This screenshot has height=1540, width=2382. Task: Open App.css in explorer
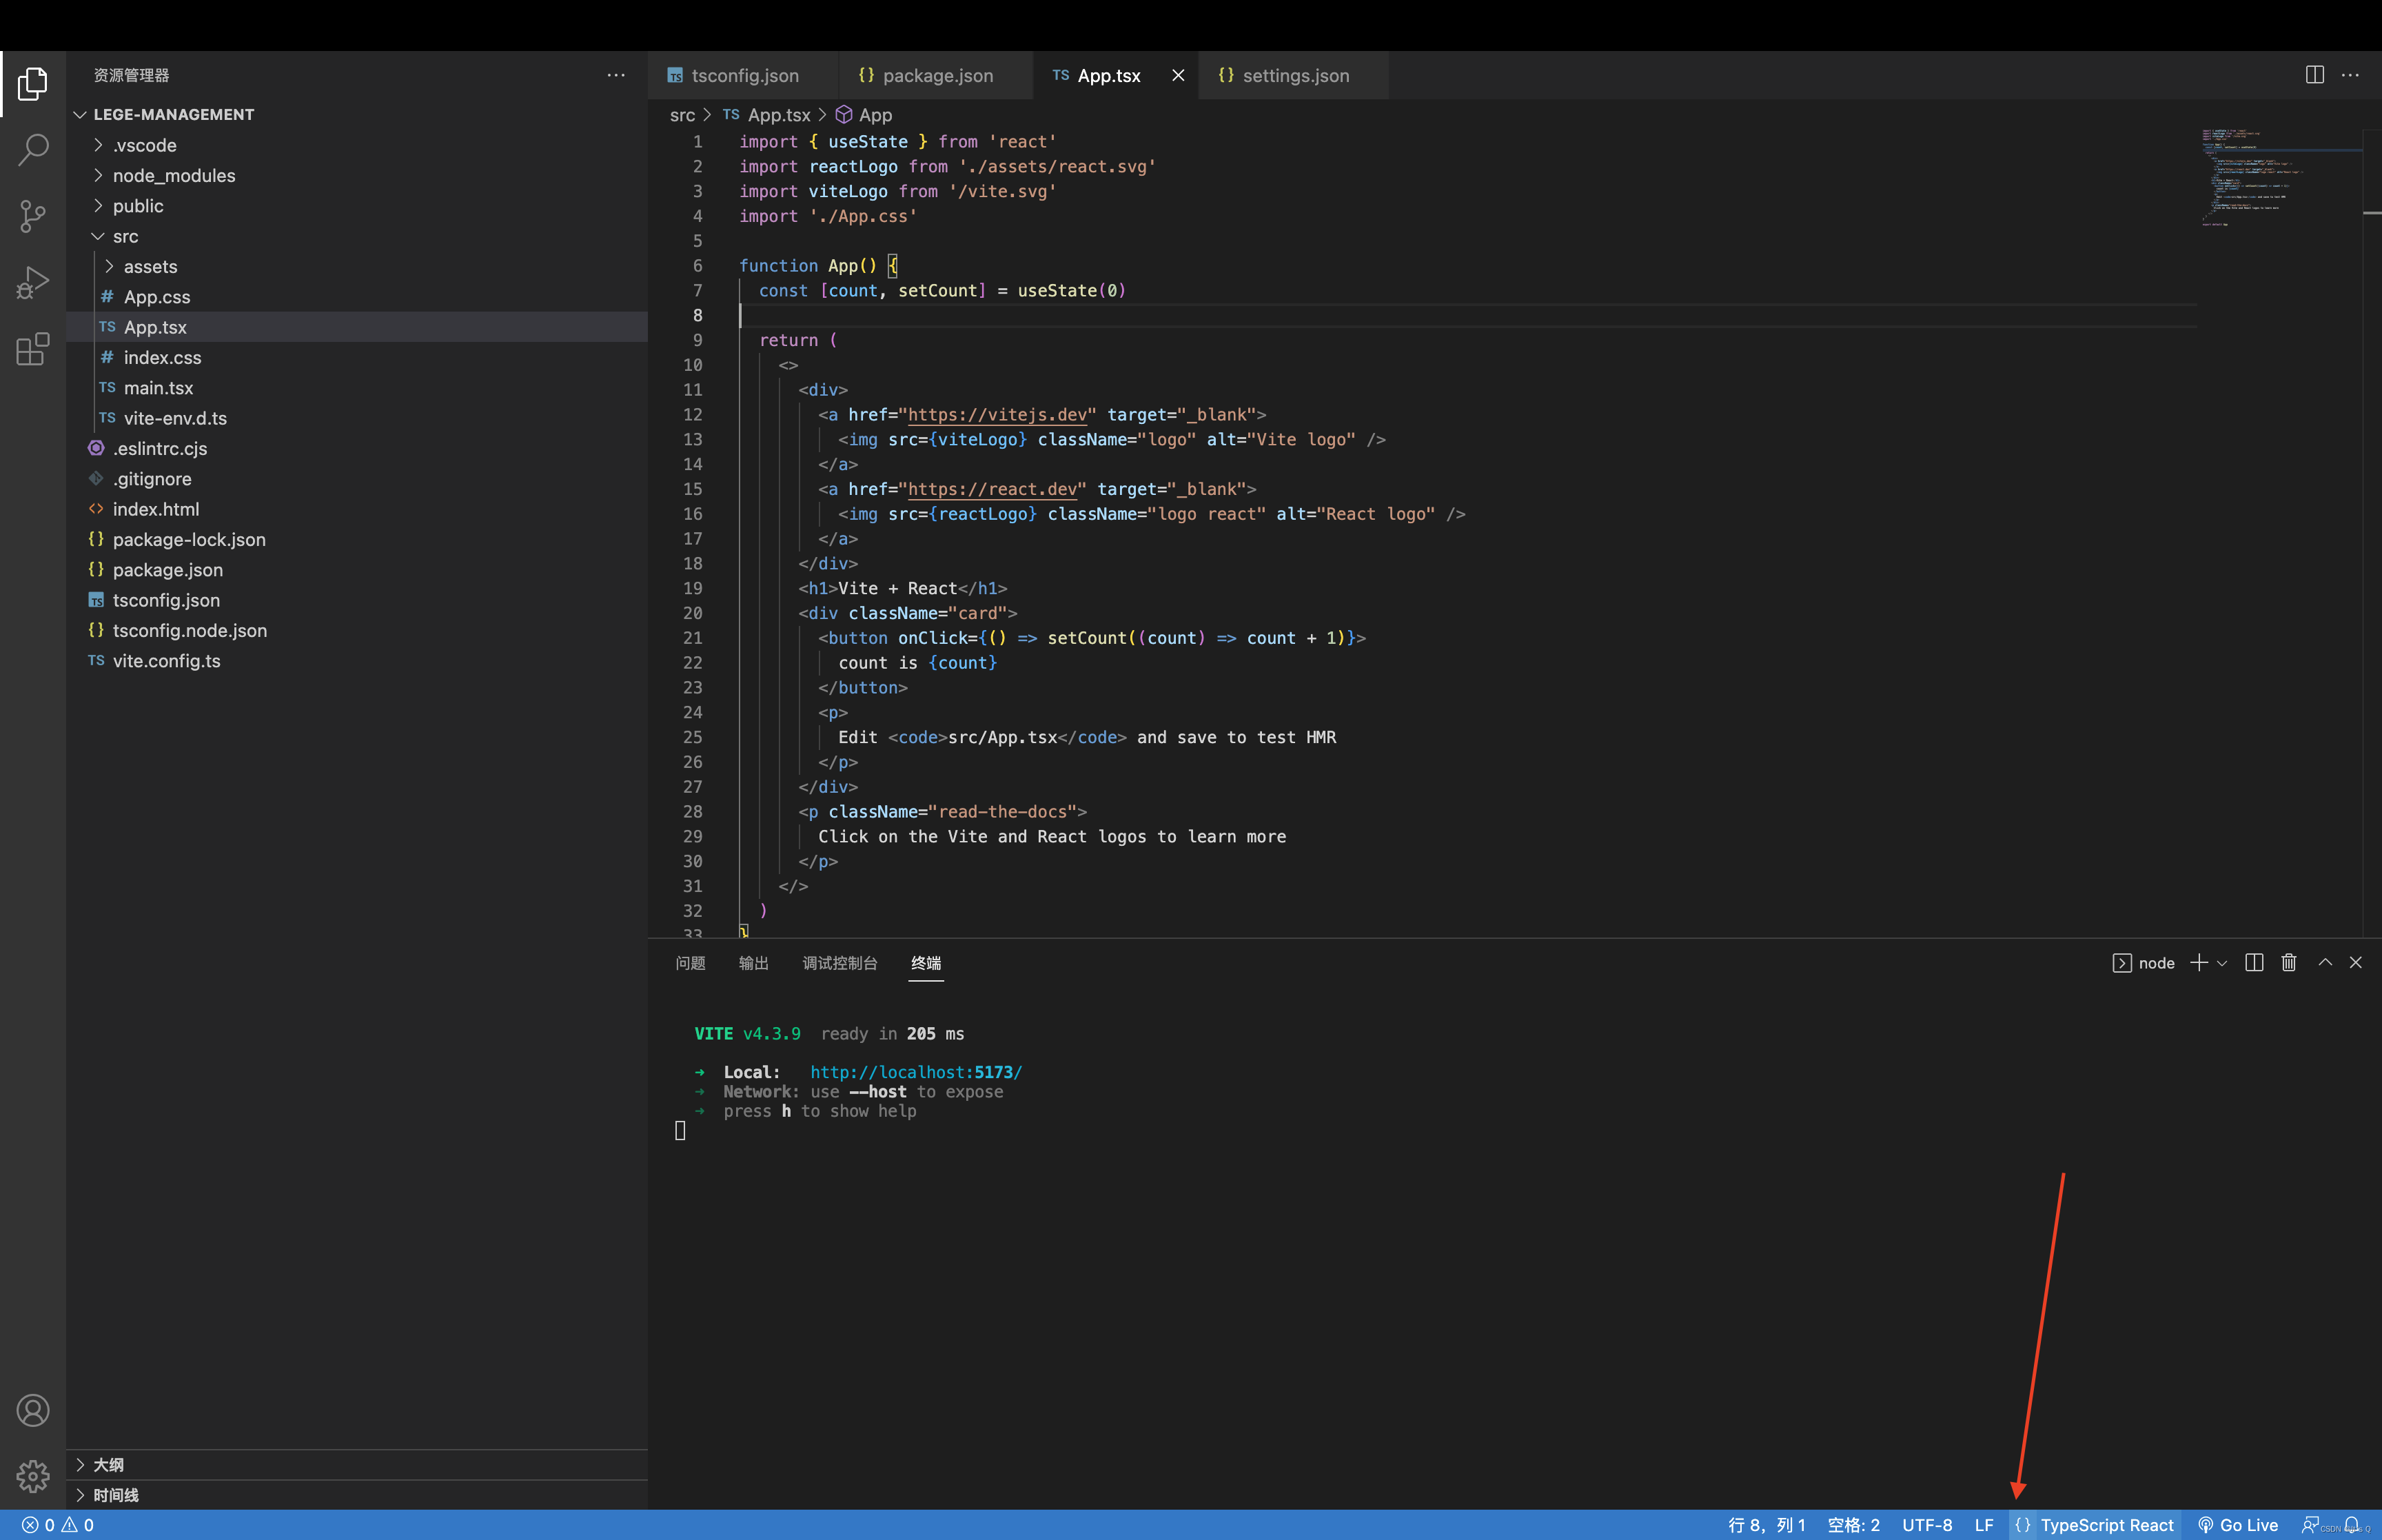(357, 296)
